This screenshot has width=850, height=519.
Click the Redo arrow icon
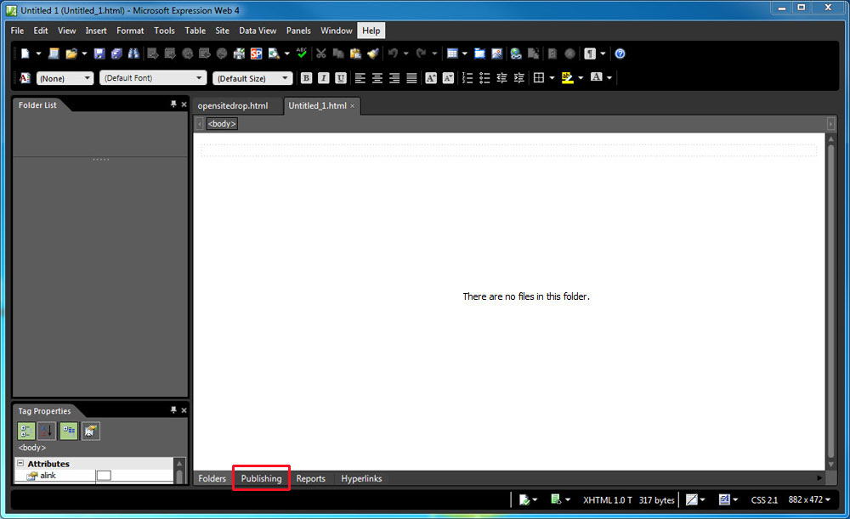click(422, 54)
